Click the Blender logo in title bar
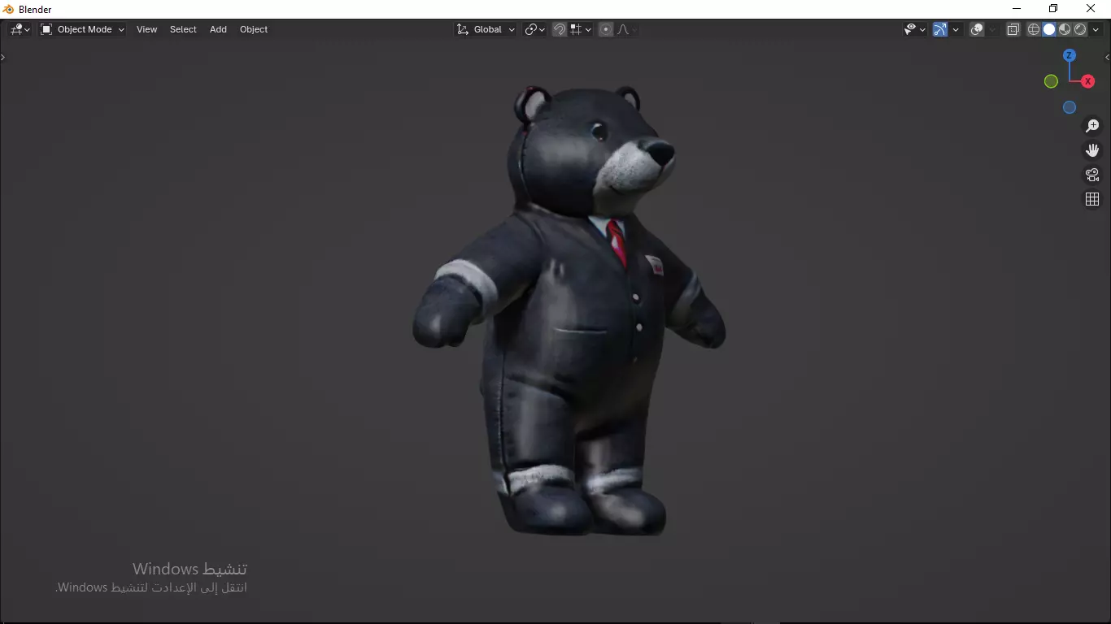Image resolution: width=1111 pixels, height=624 pixels. pos(8,9)
